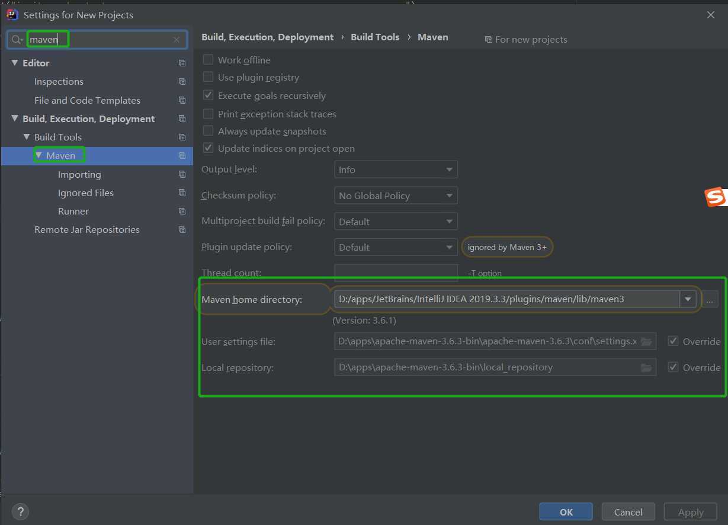Image resolution: width=728 pixels, height=525 pixels.
Task: Open folder browser for User settings file
Action: pyautogui.click(x=646, y=341)
